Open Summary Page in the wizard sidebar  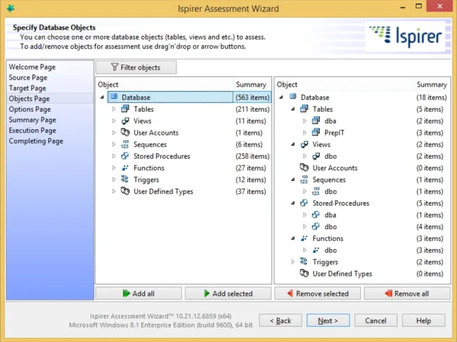33,120
